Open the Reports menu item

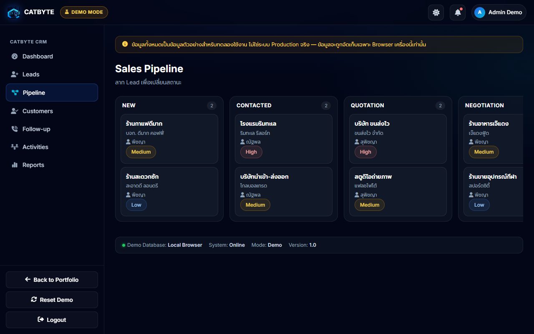pos(52,165)
